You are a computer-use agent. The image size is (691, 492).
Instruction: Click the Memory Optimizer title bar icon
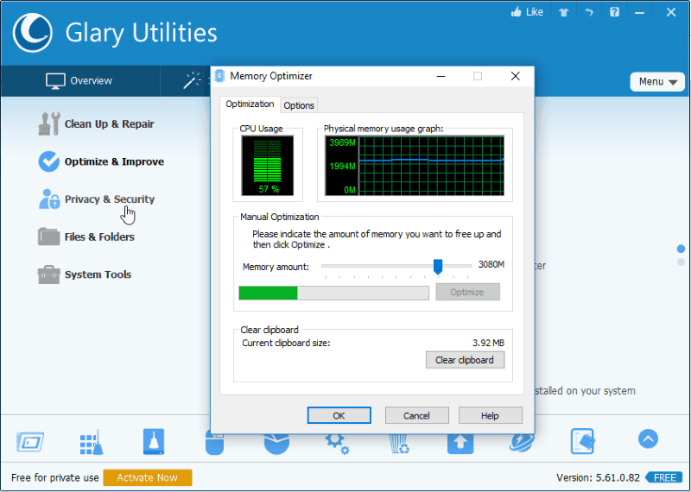219,76
